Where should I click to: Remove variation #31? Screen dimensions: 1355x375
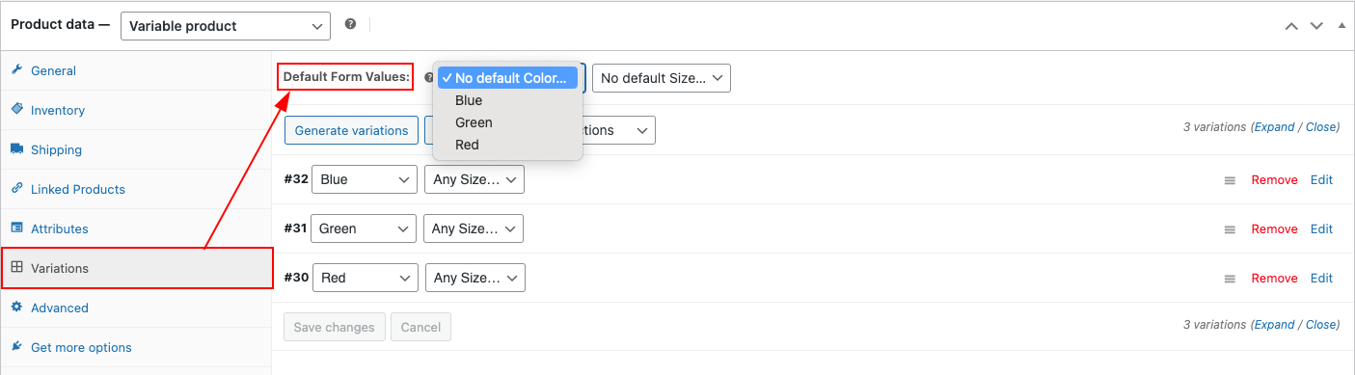pyautogui.click(x=1274, y=229)
